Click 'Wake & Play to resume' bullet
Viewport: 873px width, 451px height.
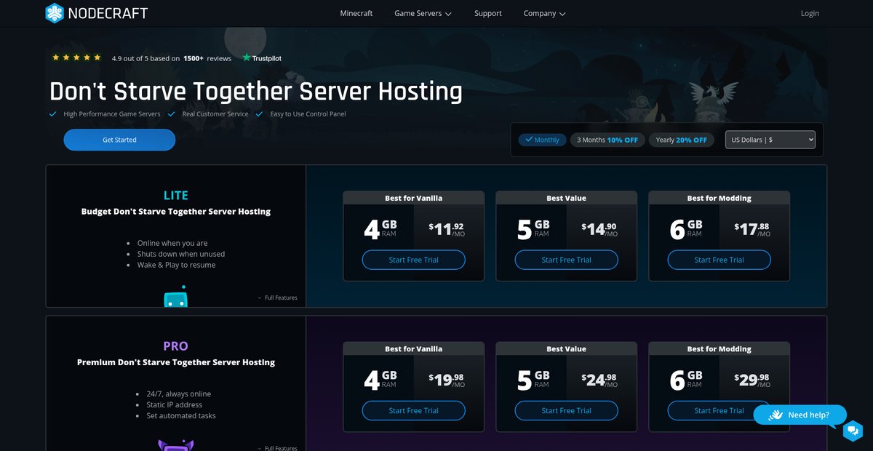[x=177, y=265]
